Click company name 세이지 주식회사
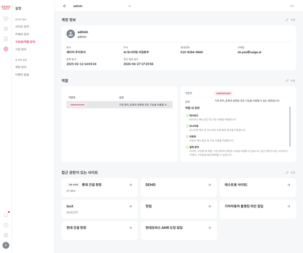Viewport: 303px width, 253px height. pos(76,52)
